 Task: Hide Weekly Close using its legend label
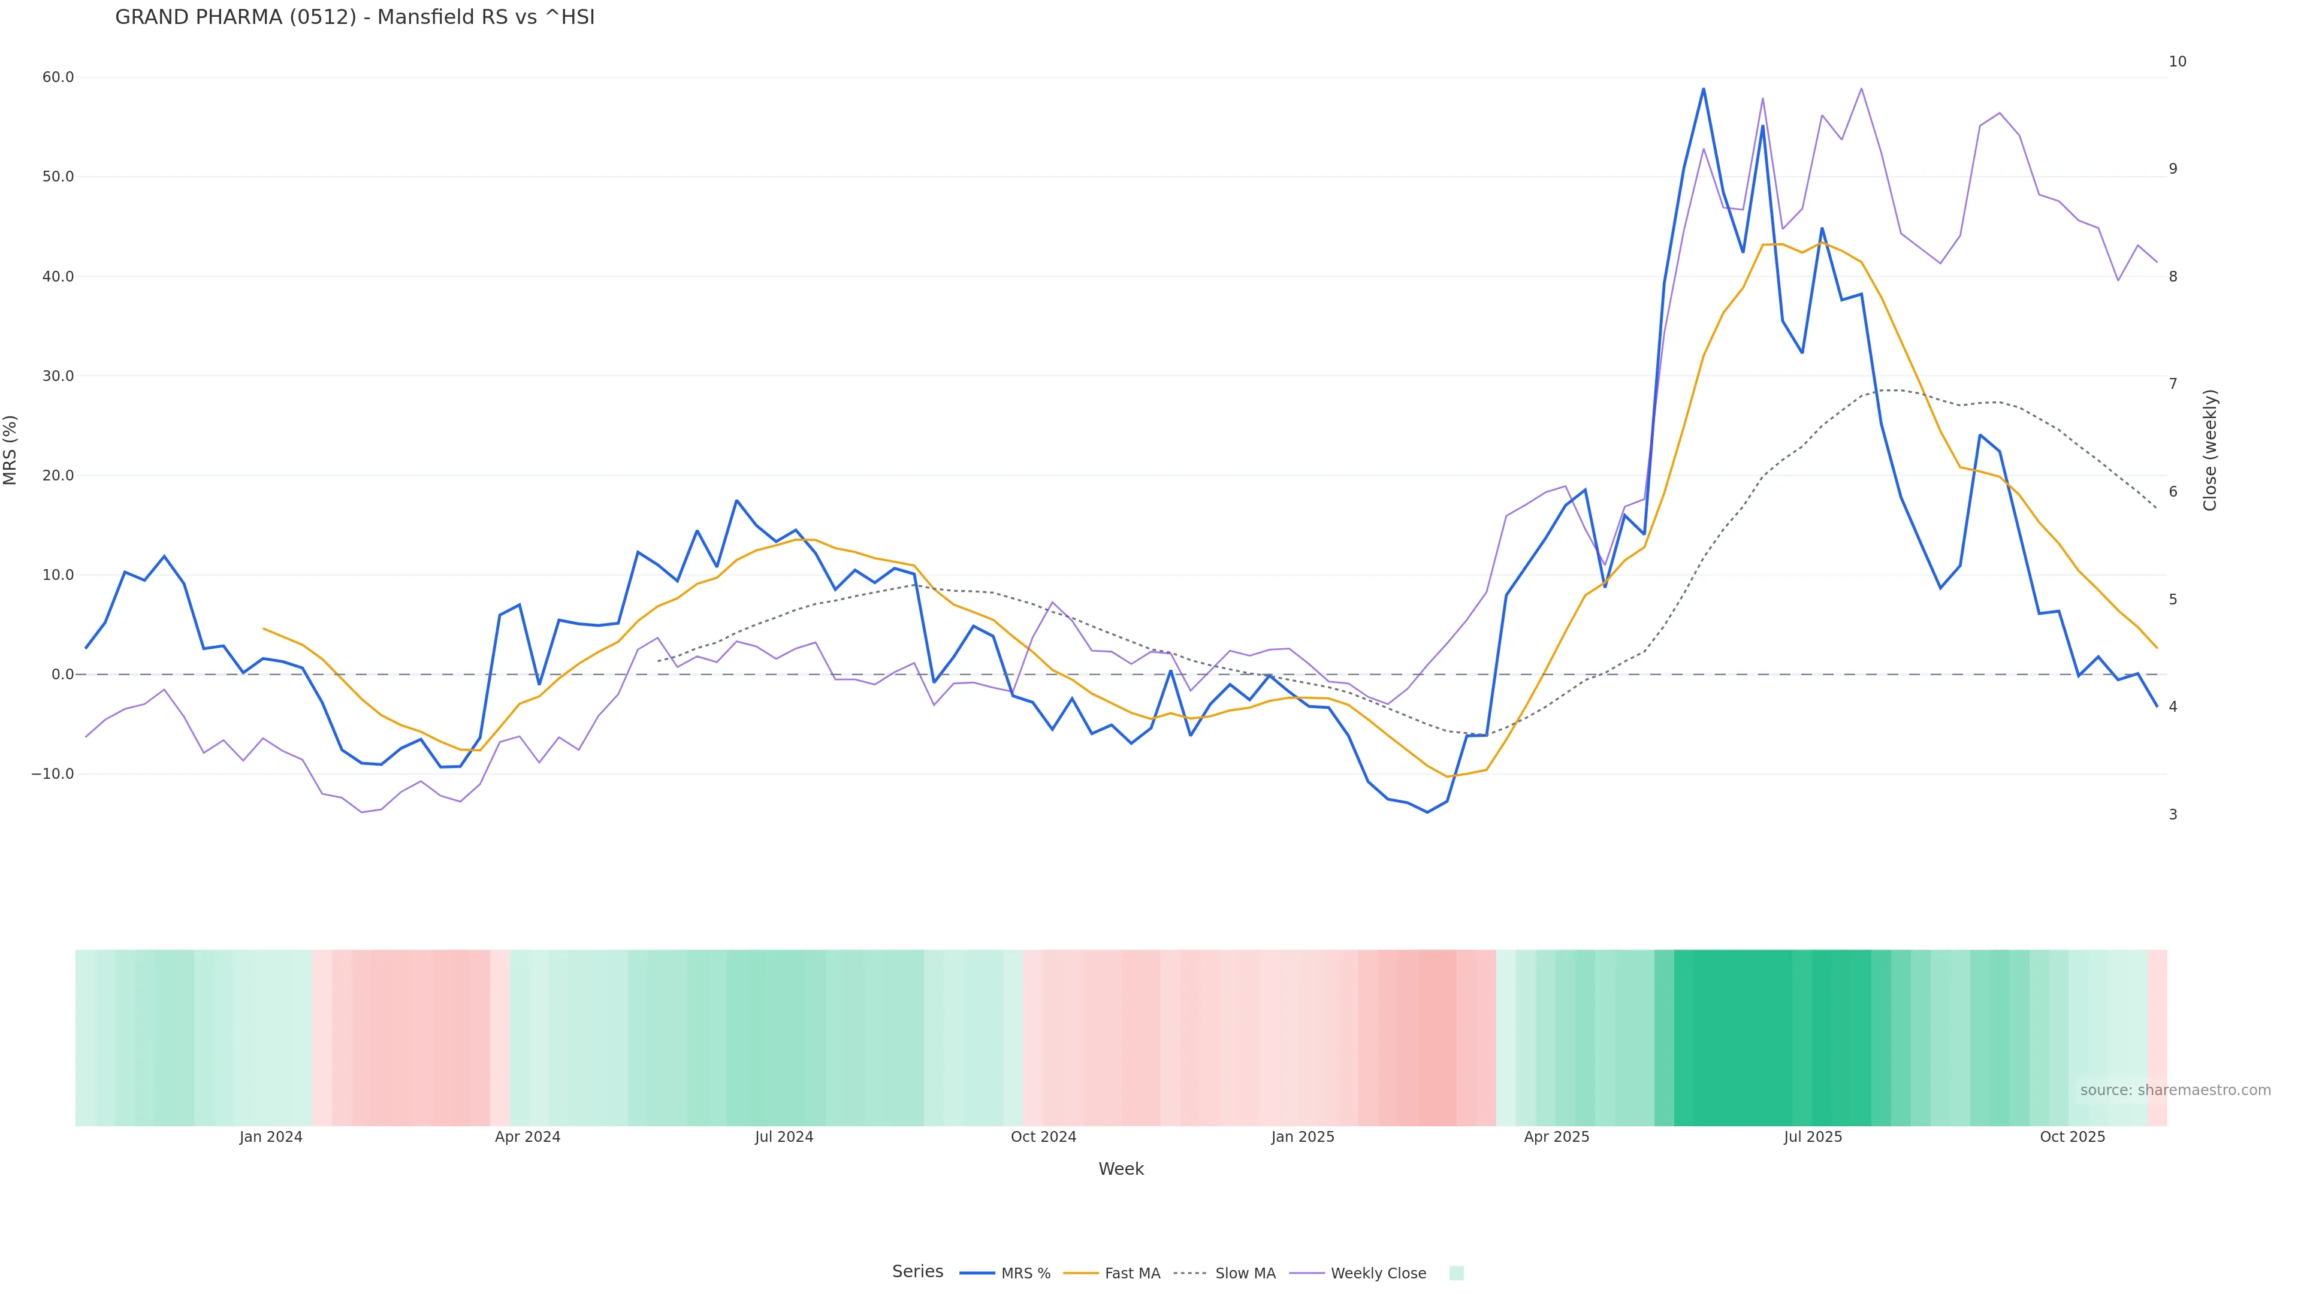pyautogui.click(x=1378, y=1274)
